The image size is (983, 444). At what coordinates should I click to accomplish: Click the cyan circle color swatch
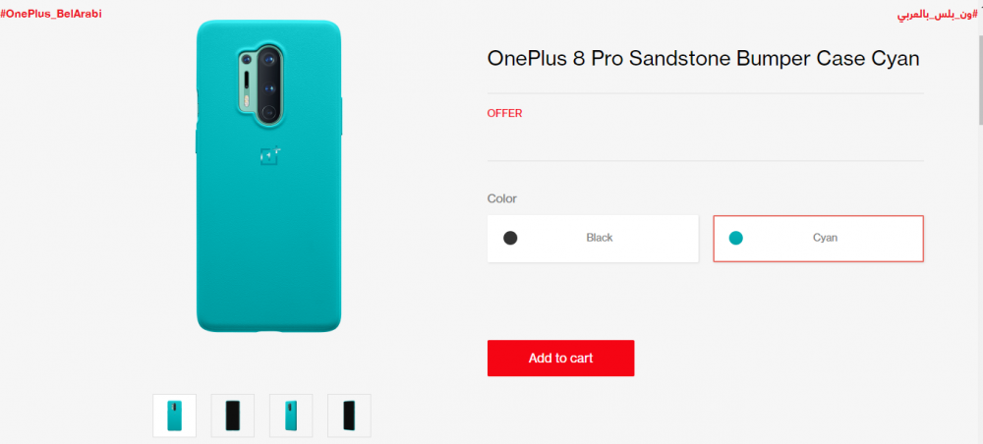tap(736, 238)
